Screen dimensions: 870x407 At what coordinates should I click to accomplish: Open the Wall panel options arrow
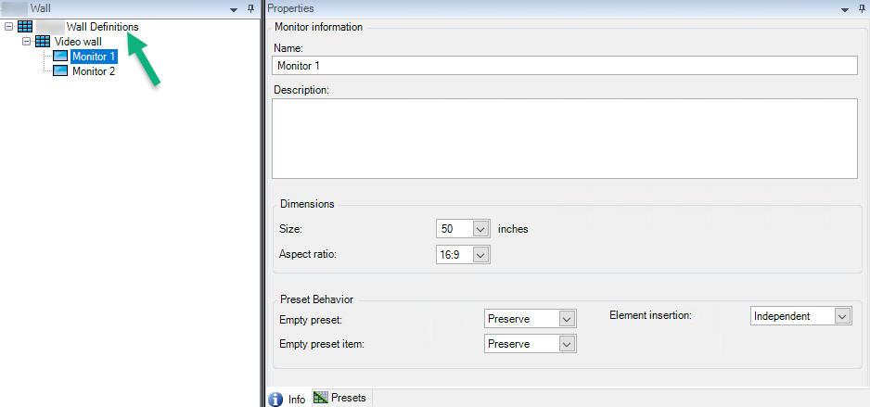pos(235,9)
